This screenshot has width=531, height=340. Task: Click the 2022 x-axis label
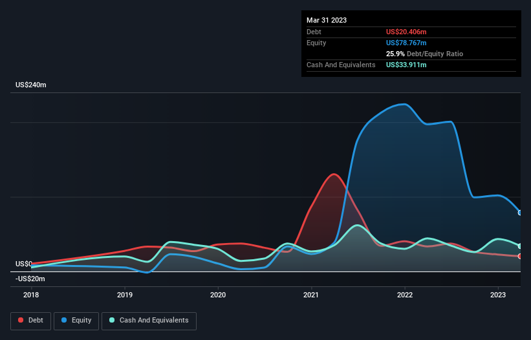[405, 295]
